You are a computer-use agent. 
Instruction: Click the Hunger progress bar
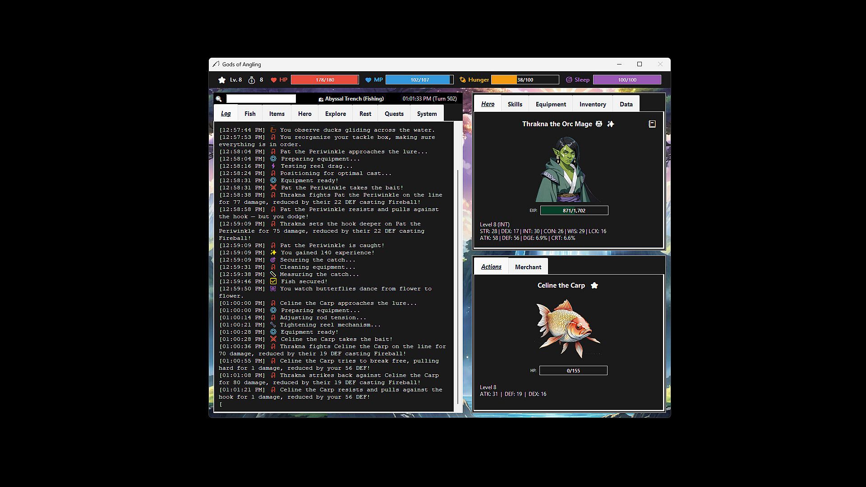point(525,80)
